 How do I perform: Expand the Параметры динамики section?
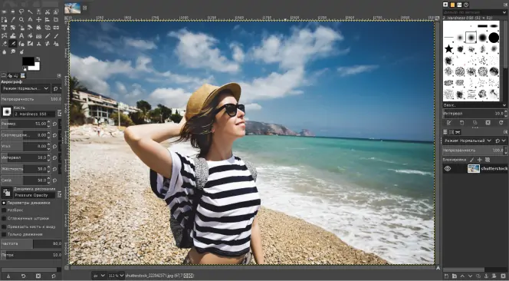tap(4, 203)
